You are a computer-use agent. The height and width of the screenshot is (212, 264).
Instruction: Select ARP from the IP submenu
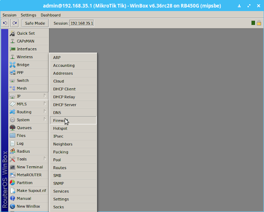tap(73, 58)
